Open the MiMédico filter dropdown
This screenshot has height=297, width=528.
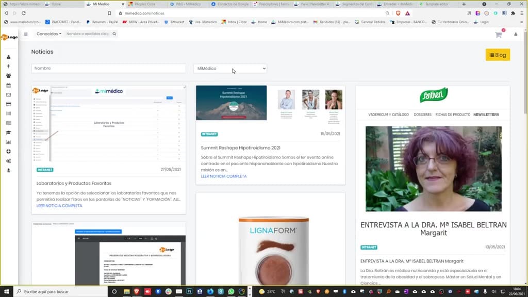[230, 69]
